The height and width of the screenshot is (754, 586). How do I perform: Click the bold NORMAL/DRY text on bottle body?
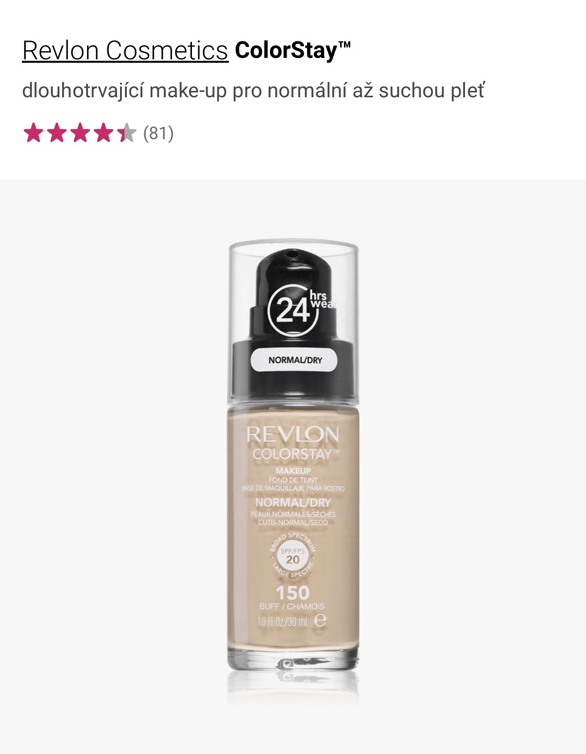pos(293,503)
